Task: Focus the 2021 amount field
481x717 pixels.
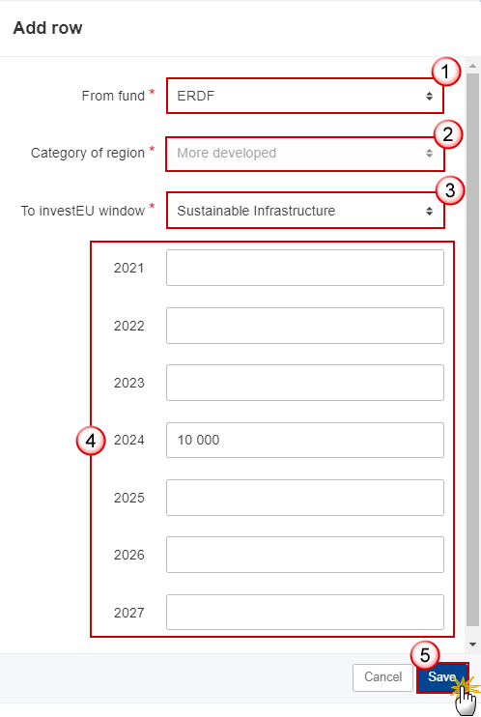Action: [x=305, y=268]
